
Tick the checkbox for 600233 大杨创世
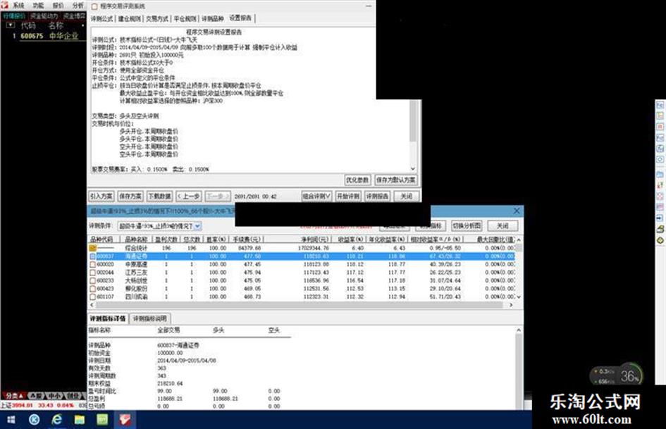pos(92,280)
